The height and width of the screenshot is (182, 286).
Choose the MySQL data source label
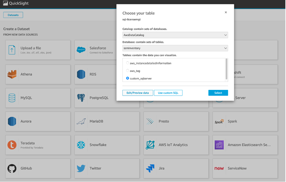(26, 98)
